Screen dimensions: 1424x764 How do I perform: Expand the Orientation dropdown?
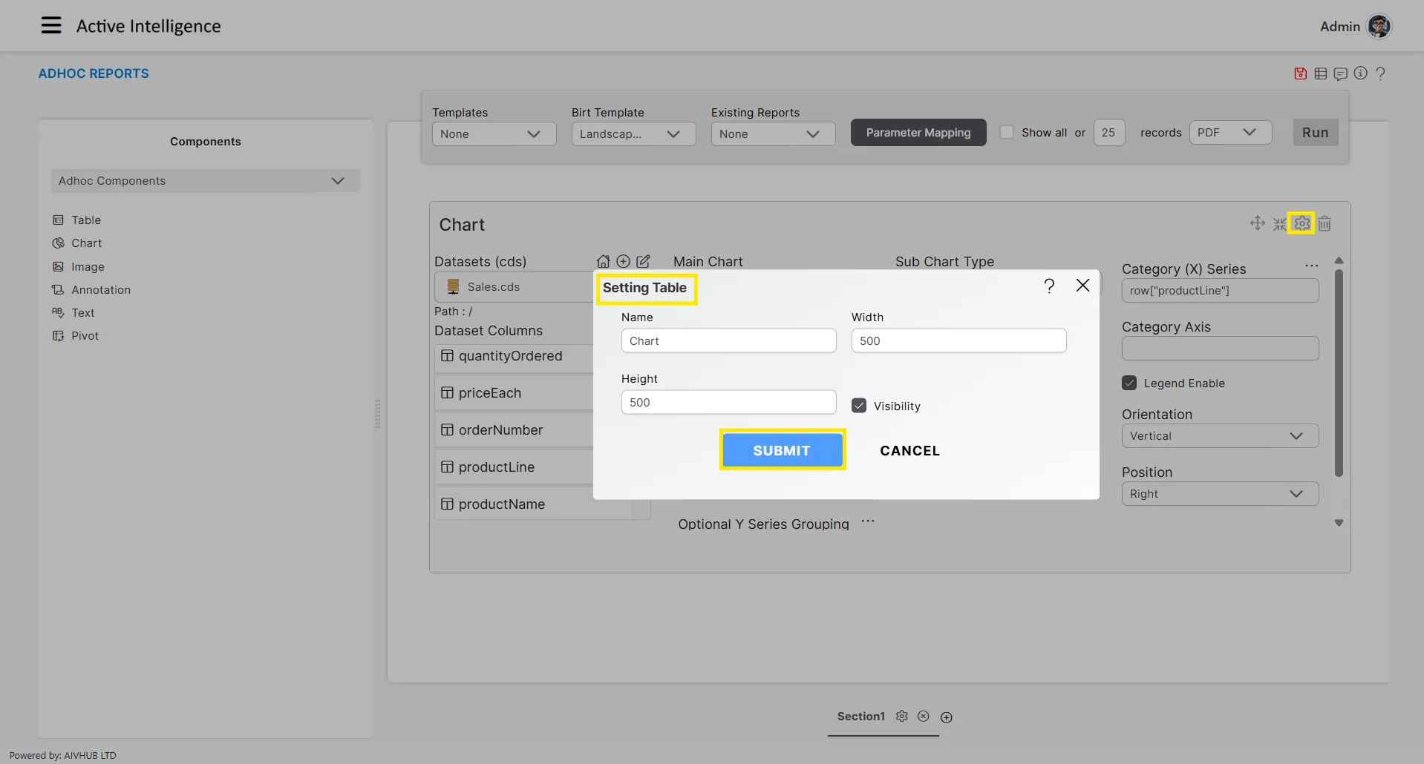pos(1219,436)
